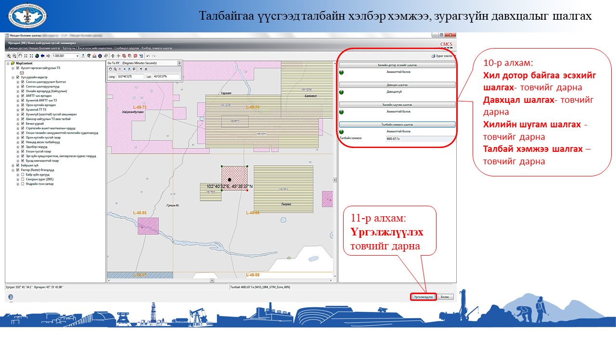Click the help question mark icon
The image size is (616, 346).
pyautogui.click(x=11, y=297)
